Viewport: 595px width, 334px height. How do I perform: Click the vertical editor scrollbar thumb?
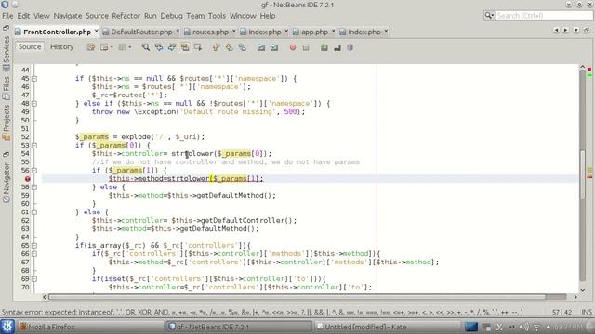[x=583, y=173]
